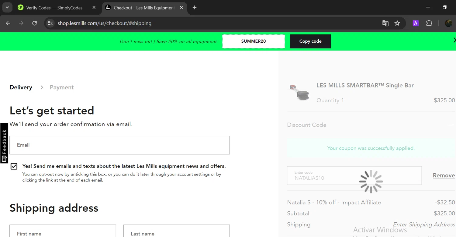The width and height of the screenshot is (456, 237).
Task: Click the Enter Shipping Address text
Action: (424, 225)
